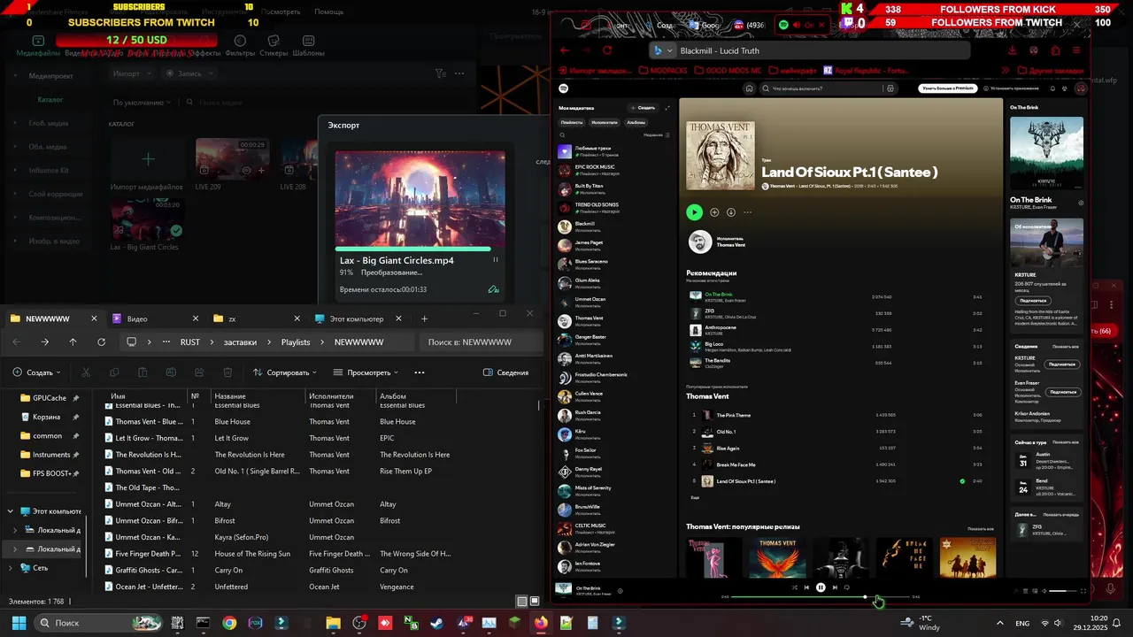Click Установить приложение link in Spotify
The image size is (1133, 637).
point(1012,88)
